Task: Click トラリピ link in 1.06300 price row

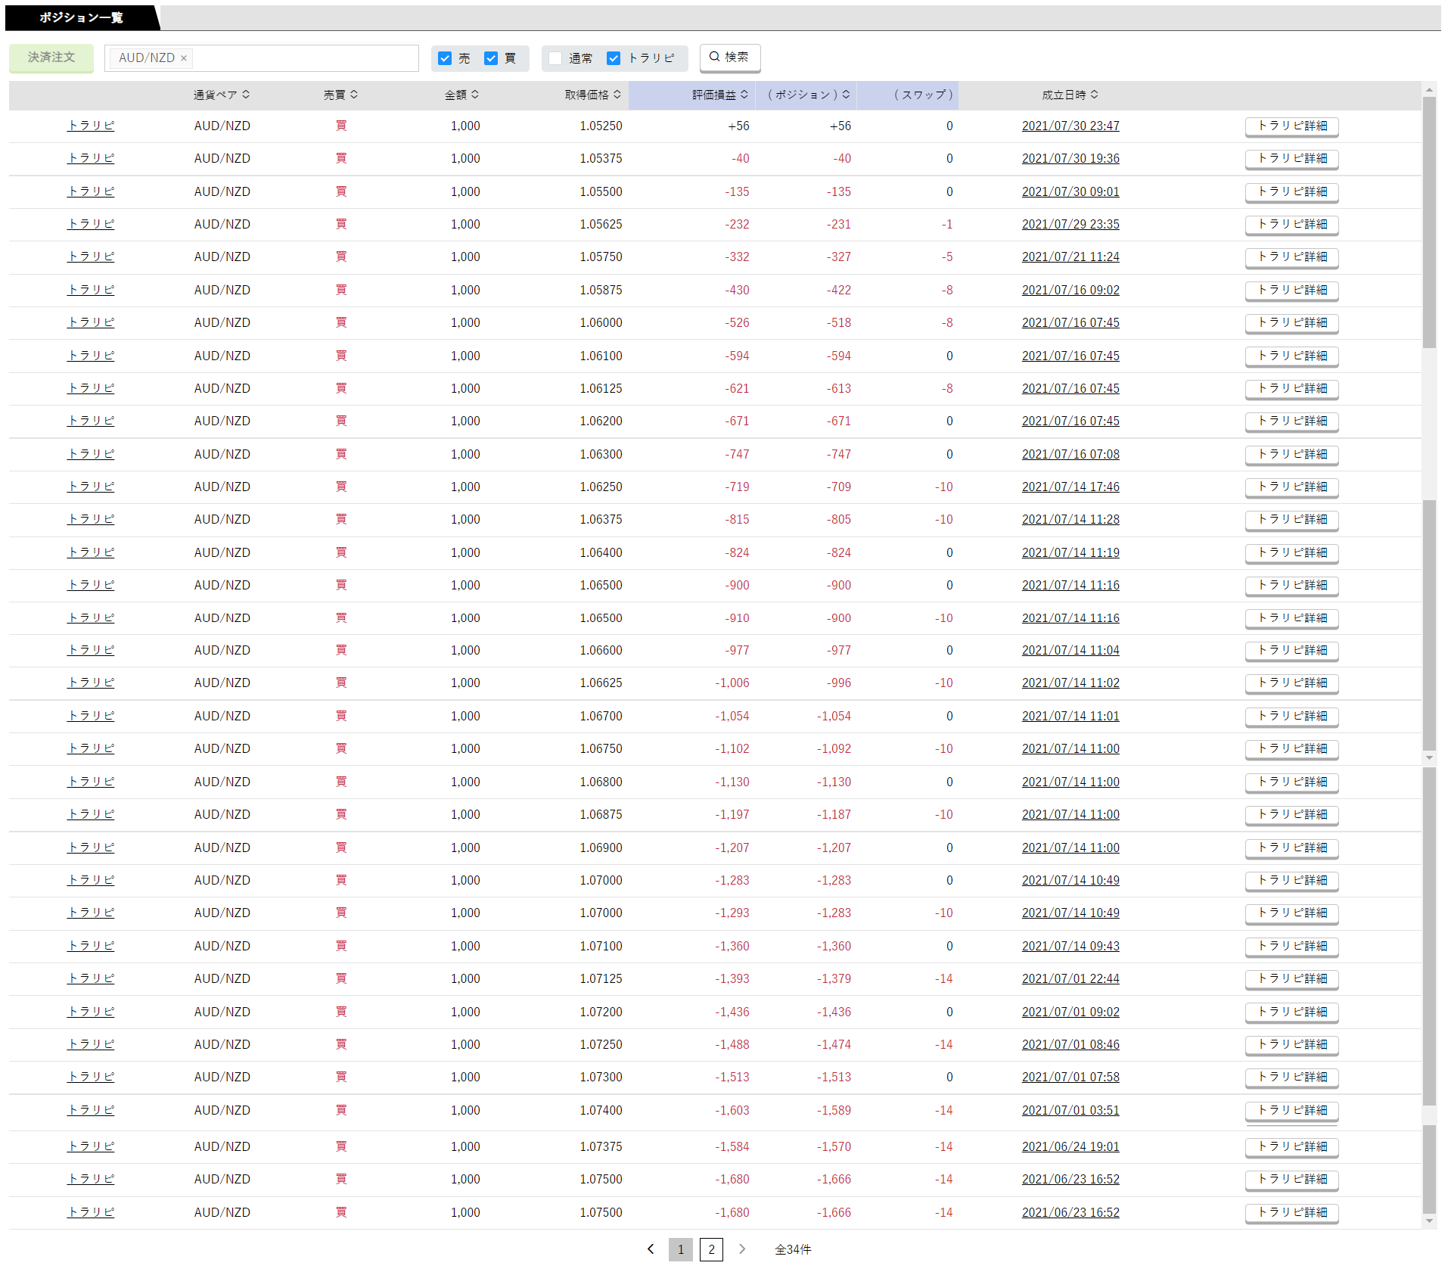Action: [x=91, y=454]
